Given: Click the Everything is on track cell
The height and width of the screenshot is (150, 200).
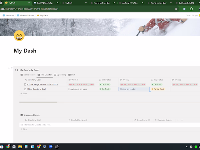Looking at the screenshot, I should tap(83, 89).
